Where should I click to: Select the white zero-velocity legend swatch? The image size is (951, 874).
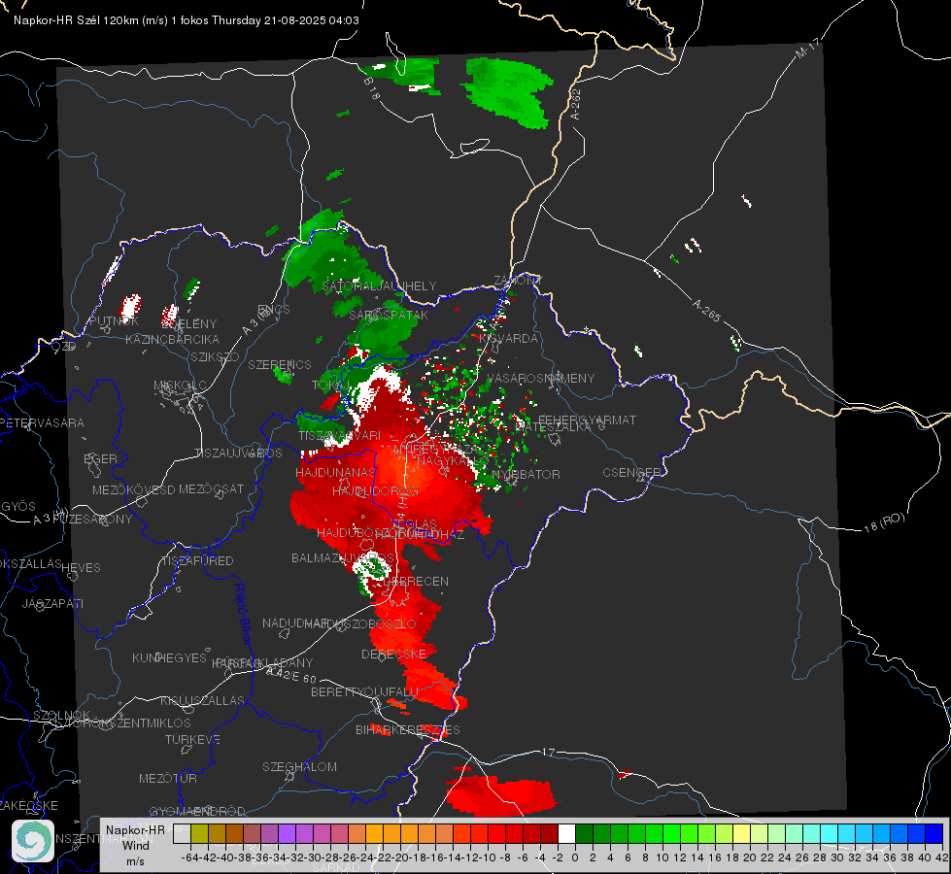click(566, 833)
